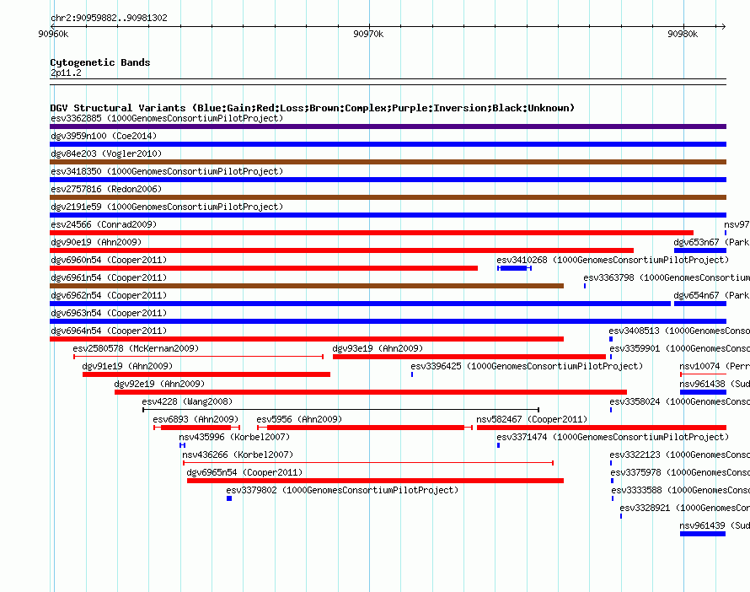
Task: Open esv24566 (Conrad2009) label
Action: (104, 224)
